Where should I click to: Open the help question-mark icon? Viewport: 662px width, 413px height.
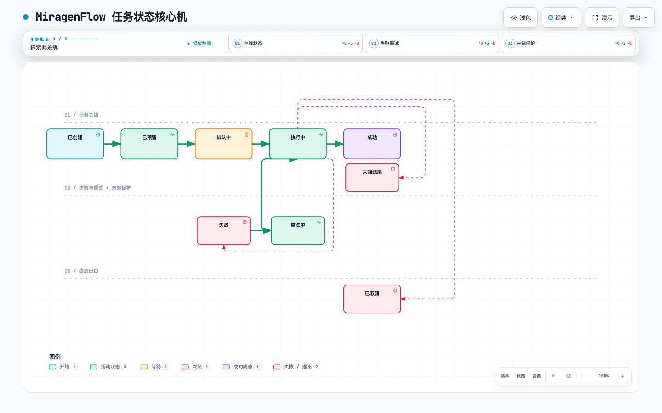point(568,376)
